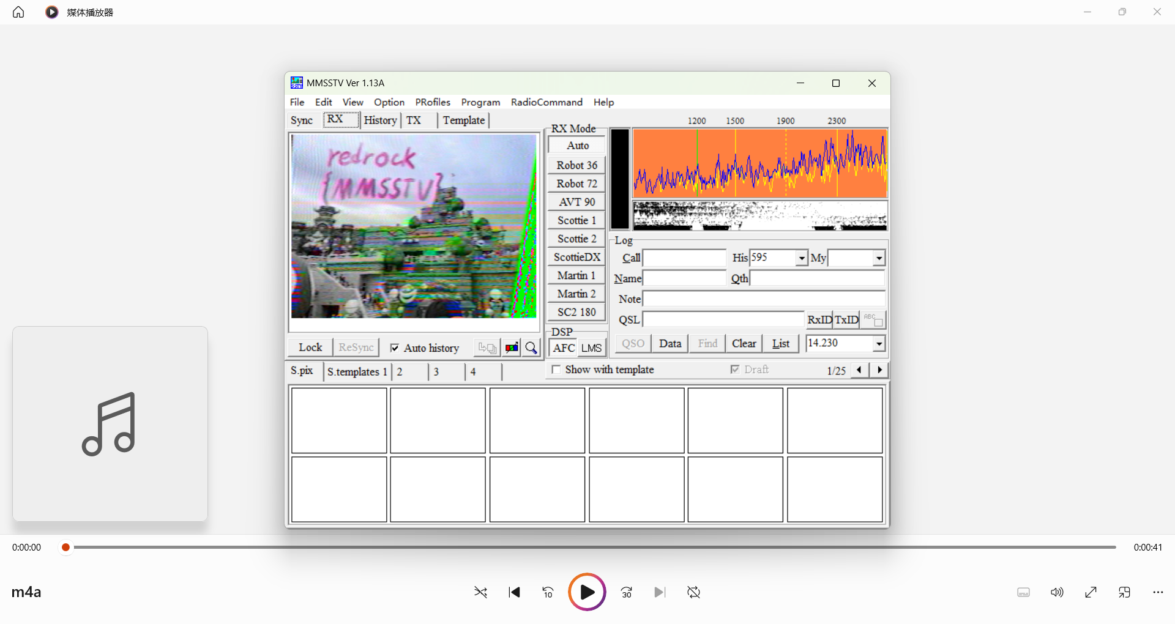Screen dimensions: 1175x624
Task: Focus the Call input field
Action: point(684,258)
